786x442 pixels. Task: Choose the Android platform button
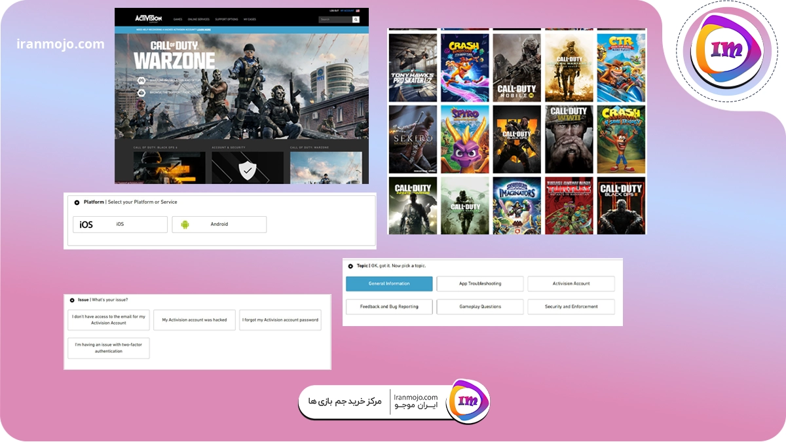pos(219,225)
